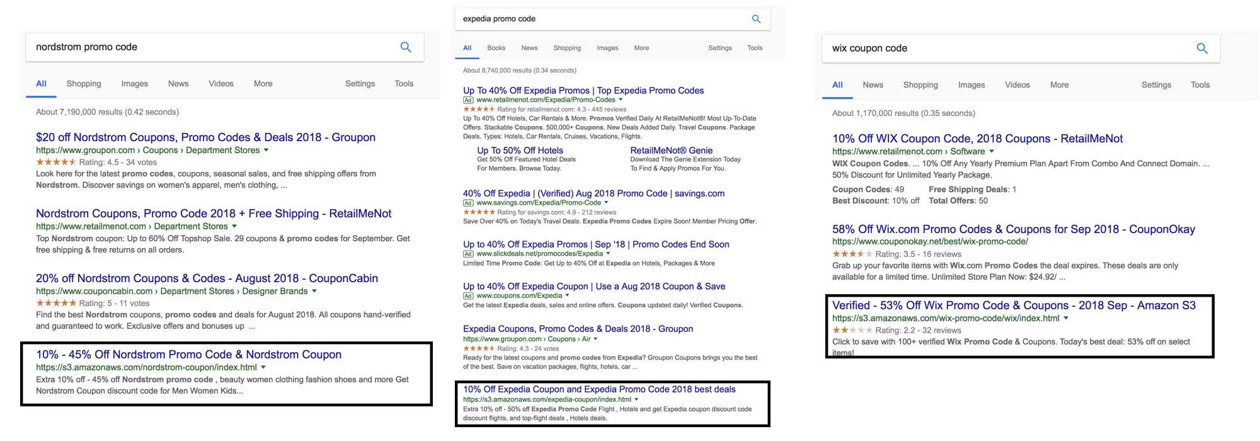The height and width of the screenshot is (441, 1260).
Task: Click the Ad badge next to slickdeals.net URL
Action: coord(468,254)
